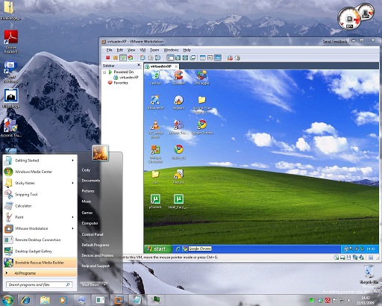The height and width of the screenshot is (306, 382).
Task: Open the Windows menu in VMware
Action: 171,50
